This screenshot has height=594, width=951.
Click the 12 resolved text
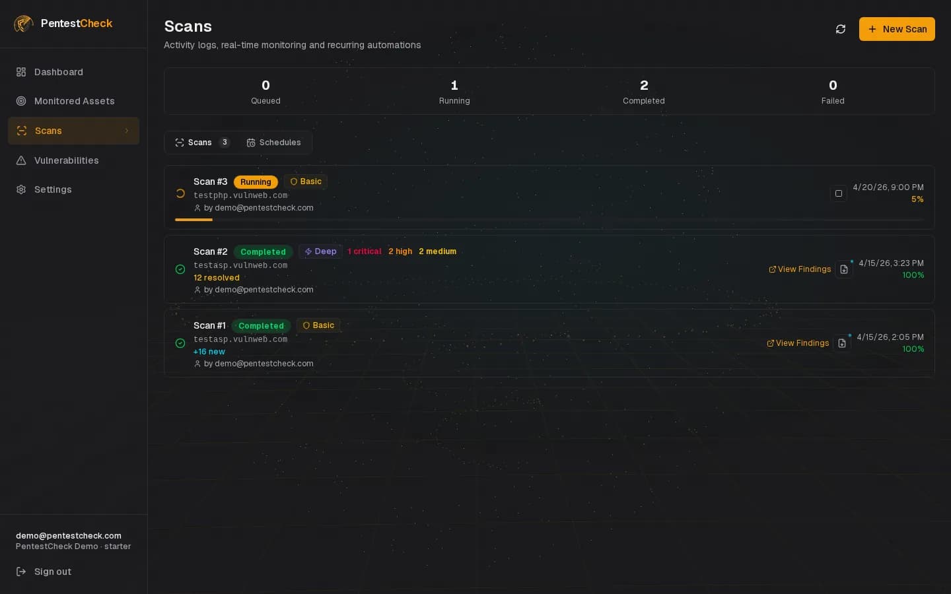[217, 278]
